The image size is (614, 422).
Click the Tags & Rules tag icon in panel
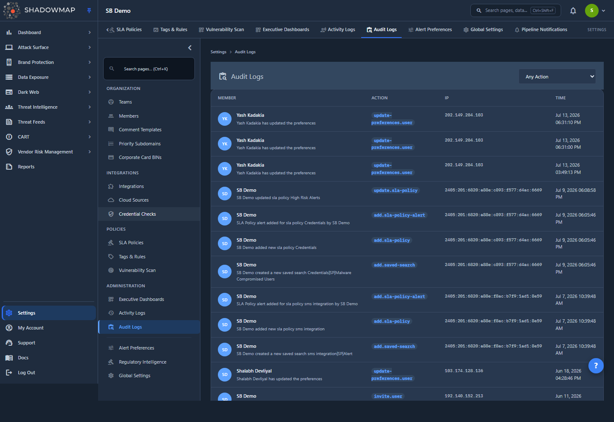click(x=111, y=257)
